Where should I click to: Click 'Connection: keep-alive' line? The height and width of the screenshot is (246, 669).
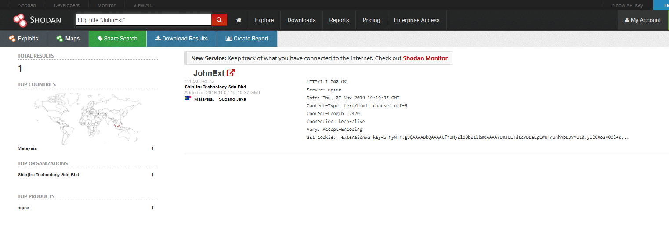(x=336, y=122)
